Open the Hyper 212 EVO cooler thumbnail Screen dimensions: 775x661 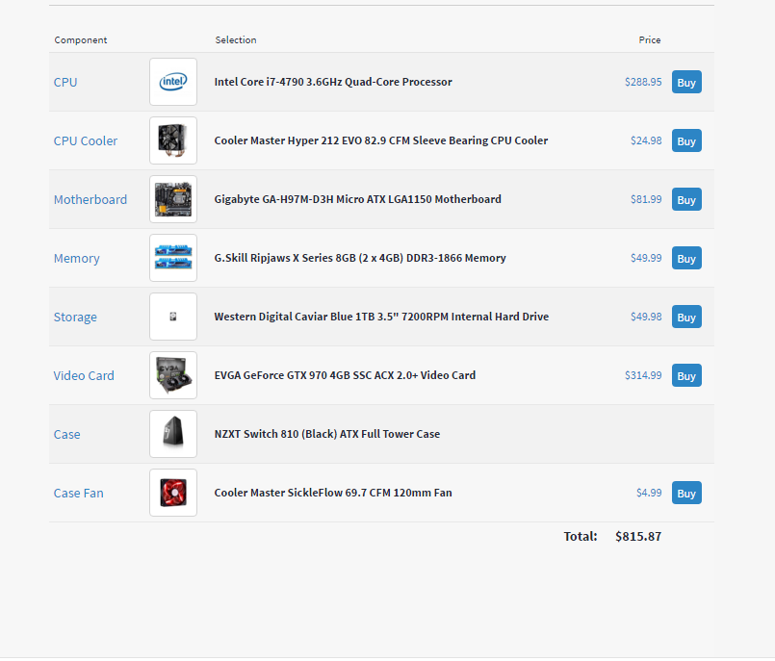(x=173, y=140)
